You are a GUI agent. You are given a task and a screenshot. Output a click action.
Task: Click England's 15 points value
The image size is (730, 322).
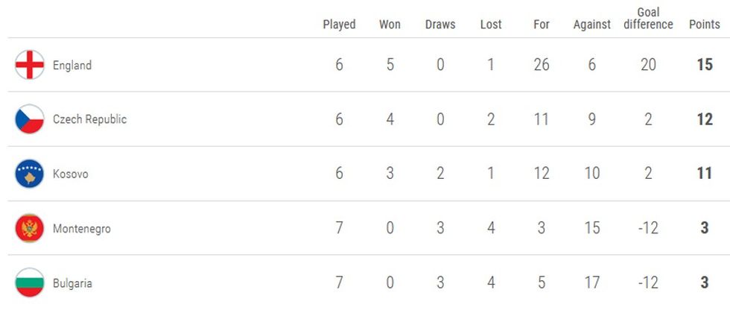coord(705,65)
